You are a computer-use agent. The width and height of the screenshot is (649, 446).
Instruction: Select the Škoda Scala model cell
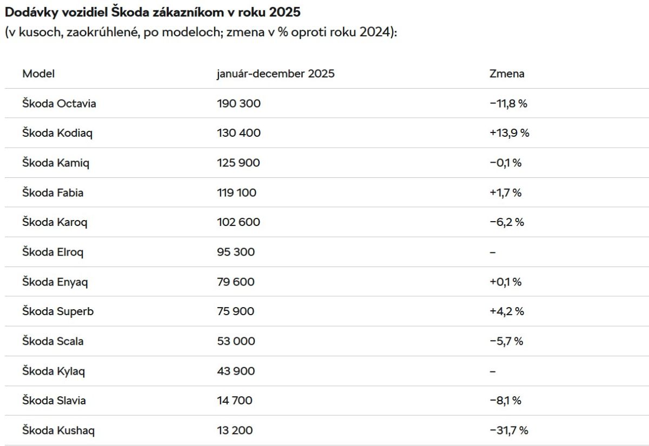(53, 341)
